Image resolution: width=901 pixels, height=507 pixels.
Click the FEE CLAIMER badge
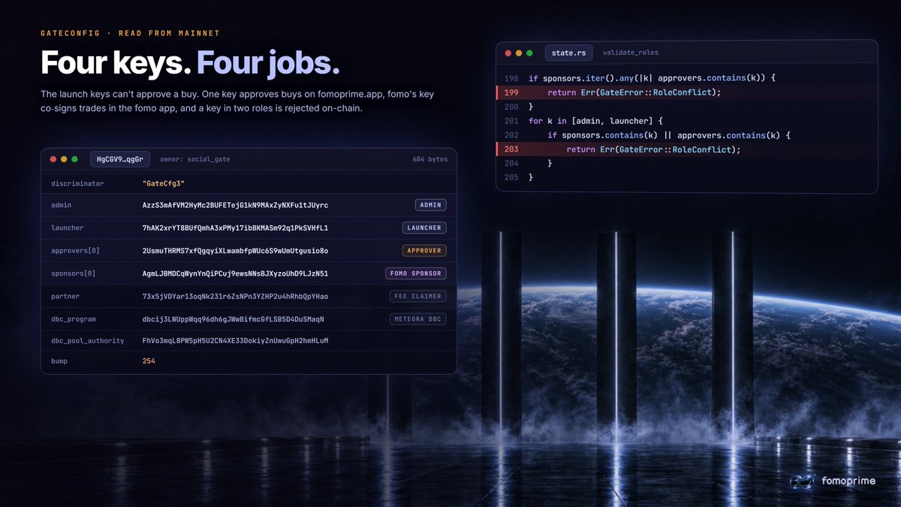(417, 296)
